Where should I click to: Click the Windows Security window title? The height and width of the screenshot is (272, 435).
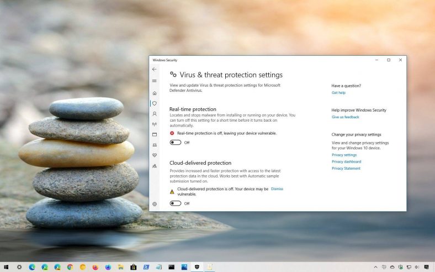coord(165,60)
